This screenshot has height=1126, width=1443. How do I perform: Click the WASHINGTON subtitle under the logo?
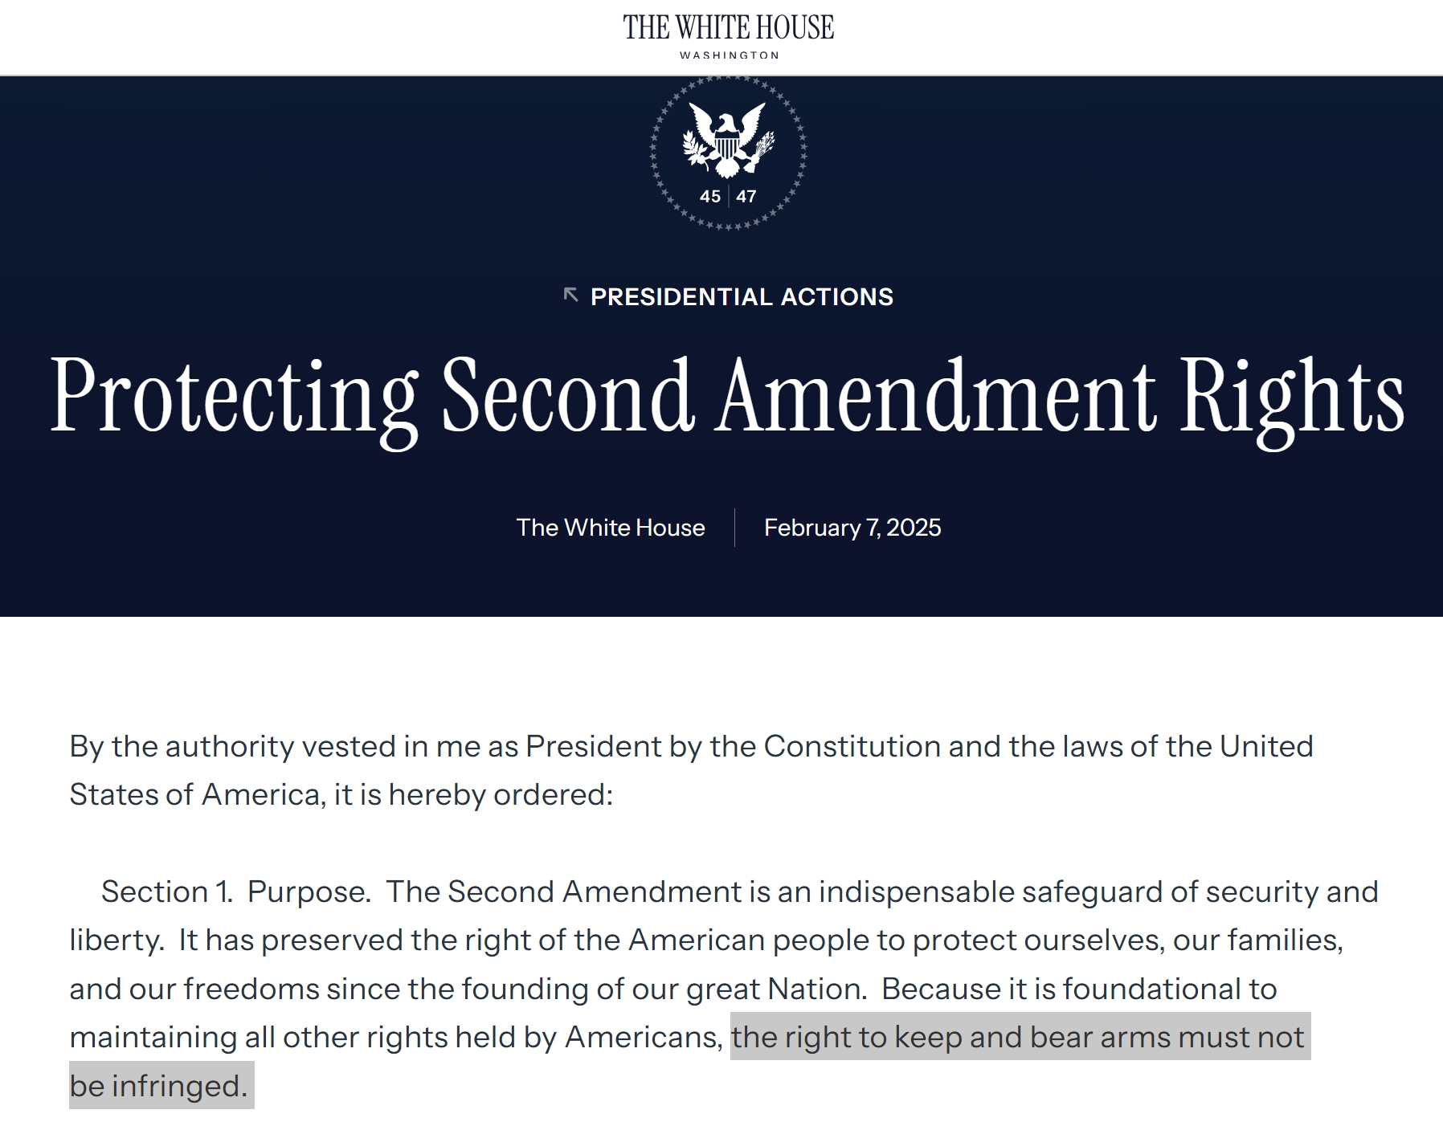pyautogui.click(x=729, y=55)
